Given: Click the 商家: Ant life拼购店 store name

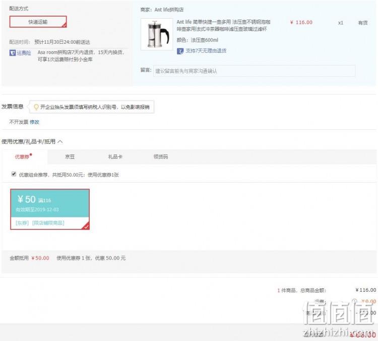Looking at the screenshot, I should coord(162,10).
